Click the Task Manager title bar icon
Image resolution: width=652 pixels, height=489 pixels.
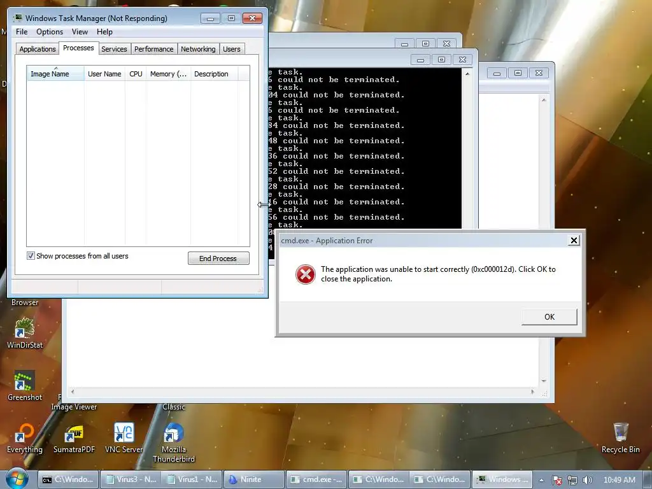[18, 18]
